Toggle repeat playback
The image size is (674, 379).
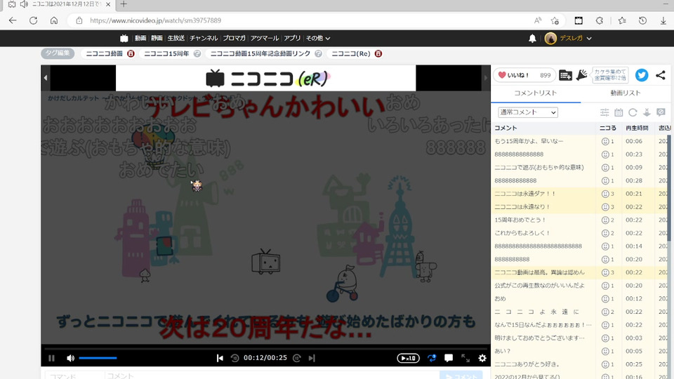coord(432,358)
